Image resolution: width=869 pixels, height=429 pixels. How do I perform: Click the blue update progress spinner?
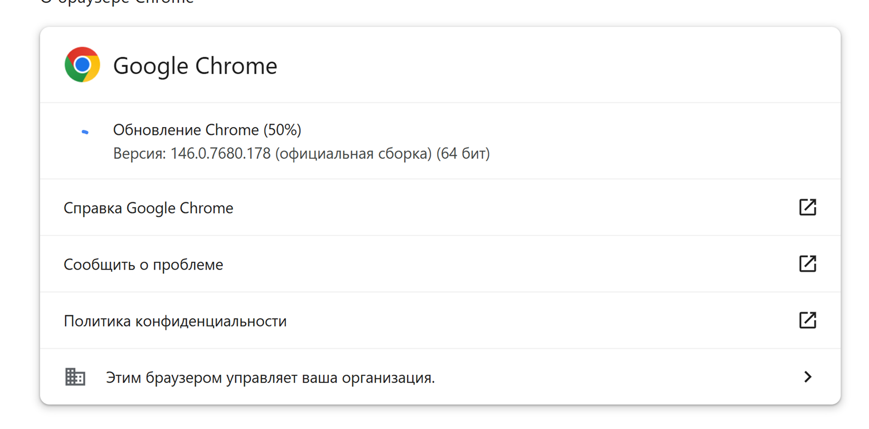click(x=85, y=132)
